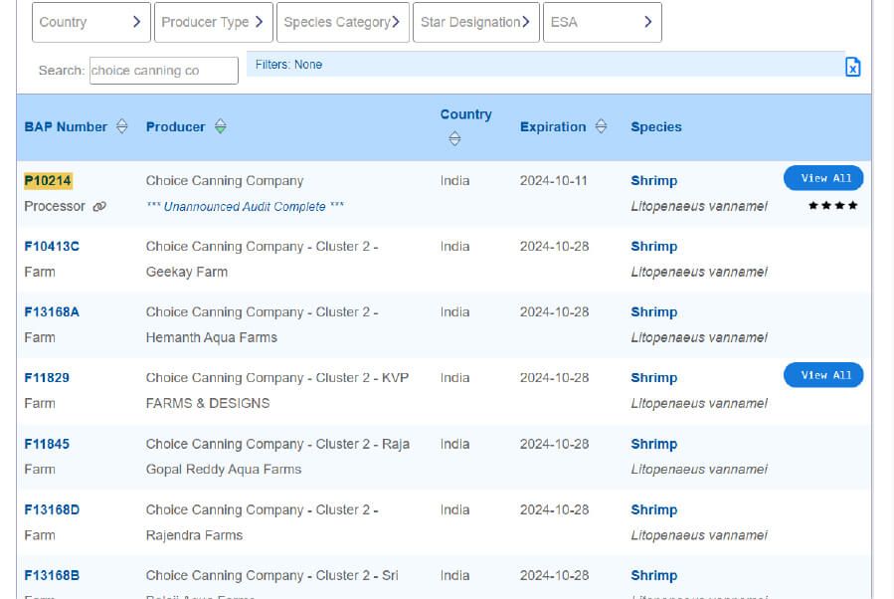Viewport: 894px width, 599px height.
Task: Click 'India' in the F13168A row
Action: point(455,312)
